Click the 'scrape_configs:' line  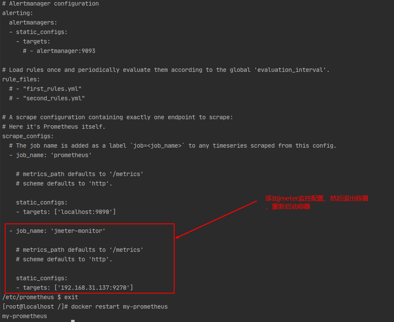point(28,136)
